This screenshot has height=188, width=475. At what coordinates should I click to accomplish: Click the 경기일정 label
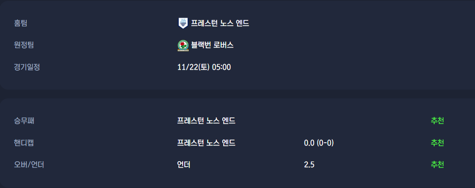27,67
